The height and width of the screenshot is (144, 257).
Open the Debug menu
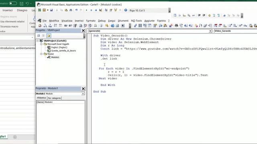(102, 21)
